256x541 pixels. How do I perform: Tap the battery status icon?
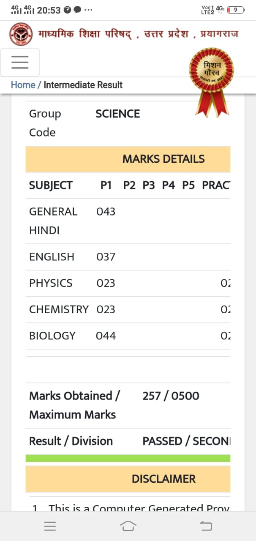point(236,10)
